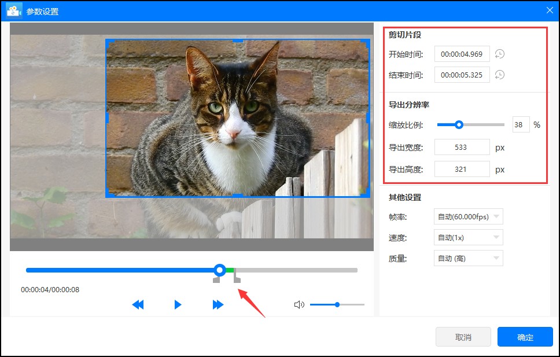The height and width of the screenshot is (357, 560).
Task: Open the 速度 speed dropdown
Action: [467, 237]
